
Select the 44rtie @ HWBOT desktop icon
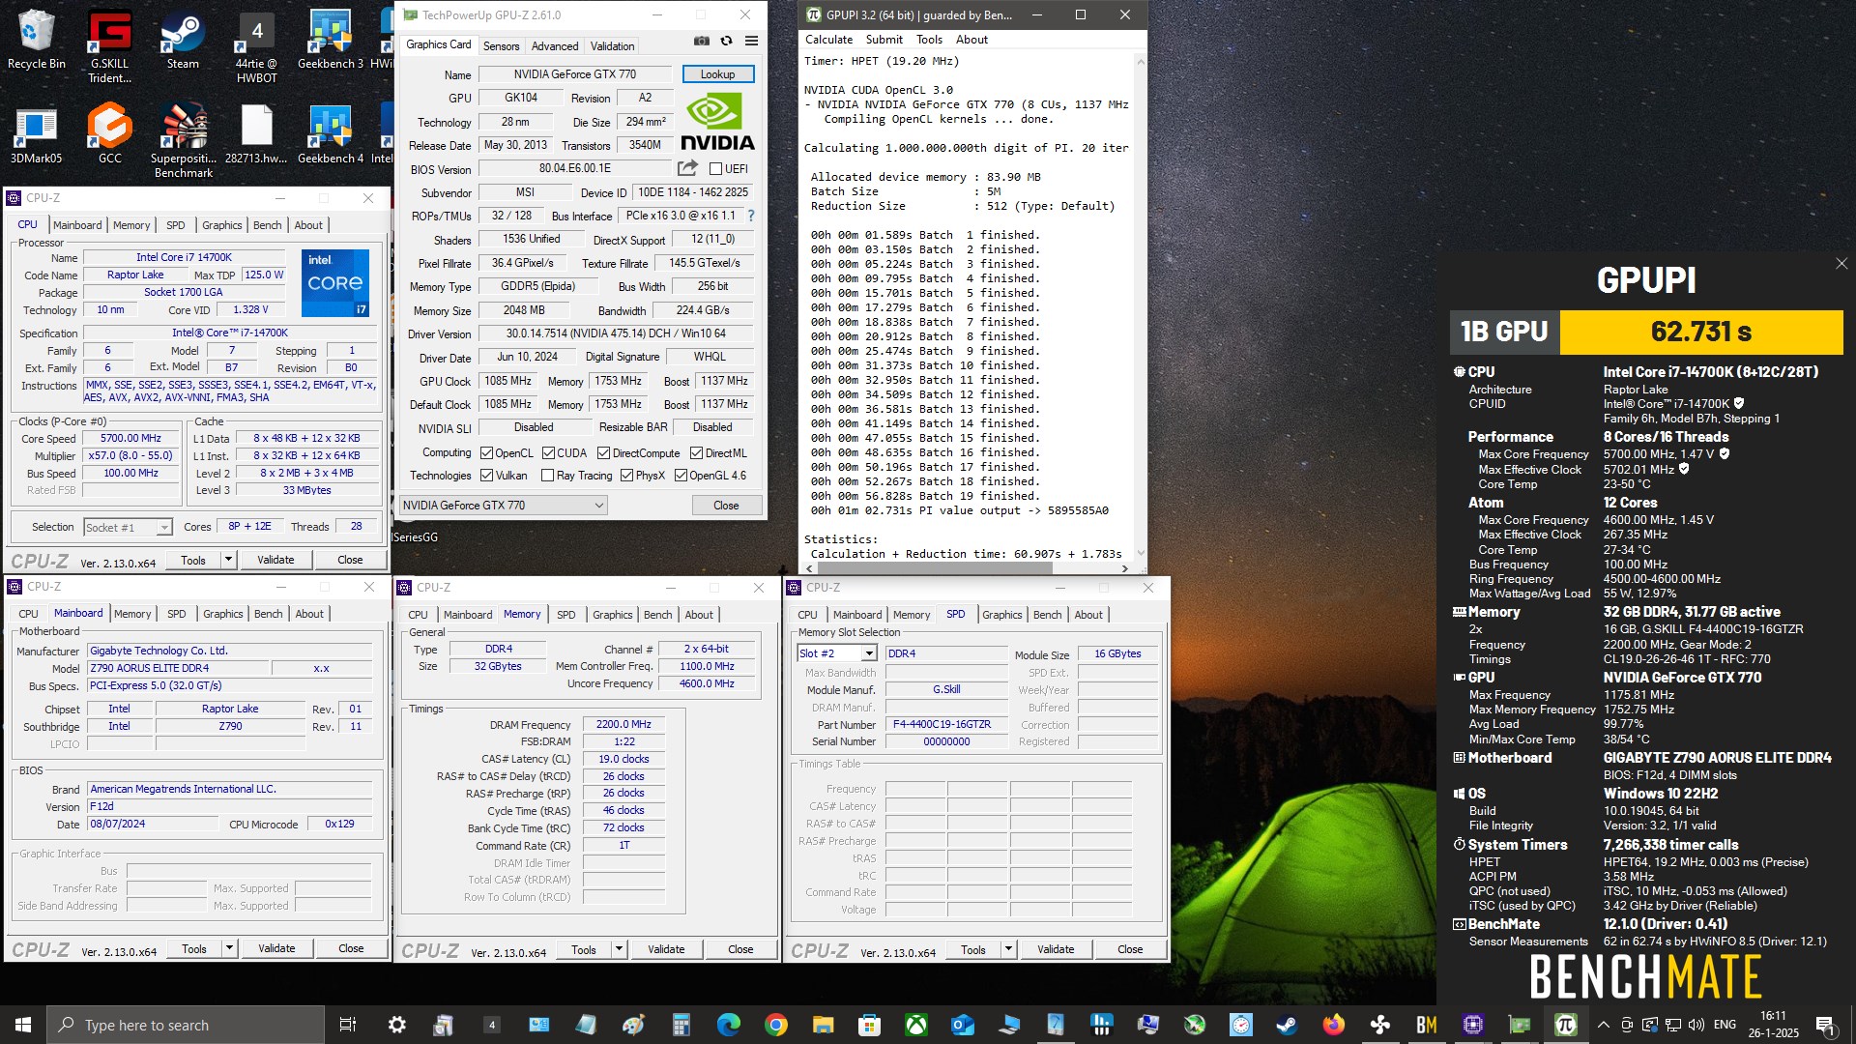coord(256,46)
